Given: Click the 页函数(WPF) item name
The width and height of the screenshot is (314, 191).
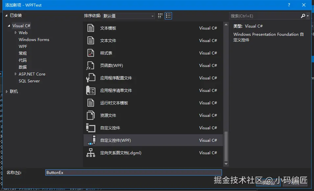Looking at the screenshot, I should (111, 66).
